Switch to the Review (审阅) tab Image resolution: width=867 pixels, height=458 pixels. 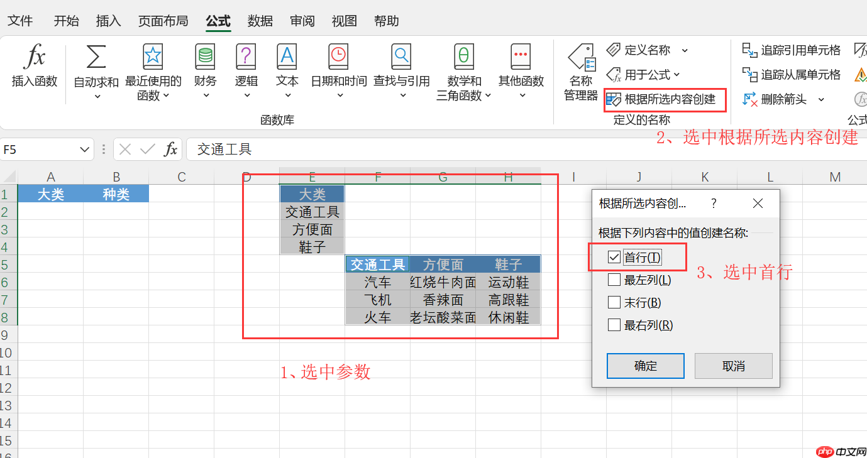coord(302,21)
